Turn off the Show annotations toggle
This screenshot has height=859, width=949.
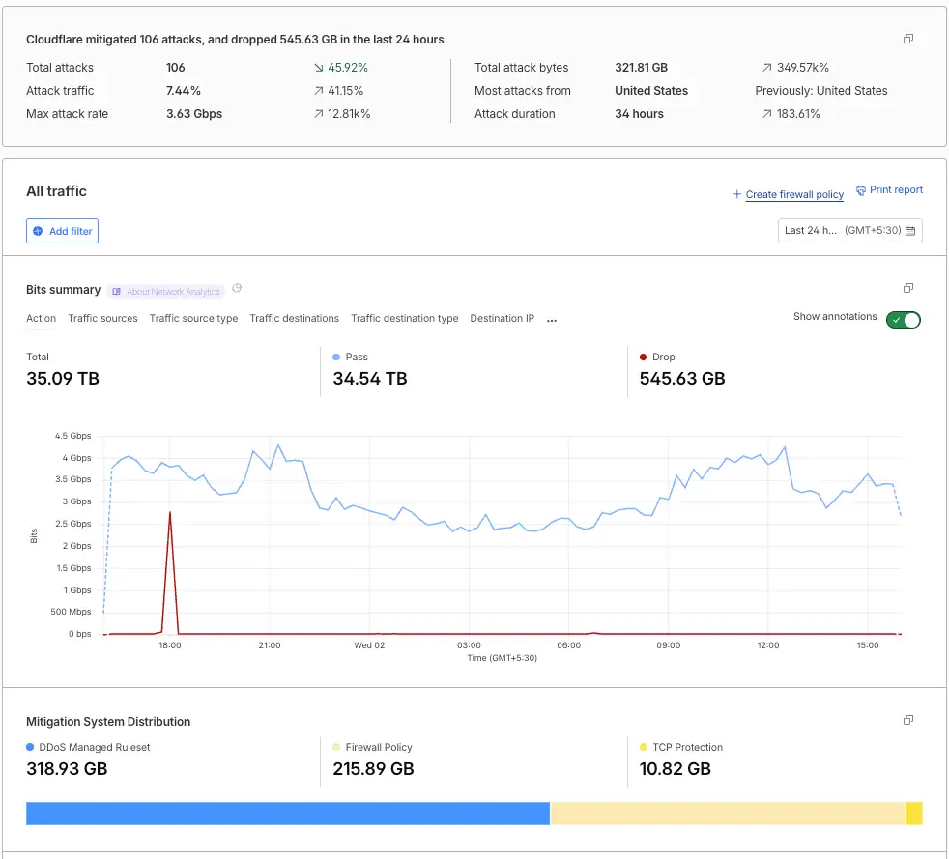point(903,320)
